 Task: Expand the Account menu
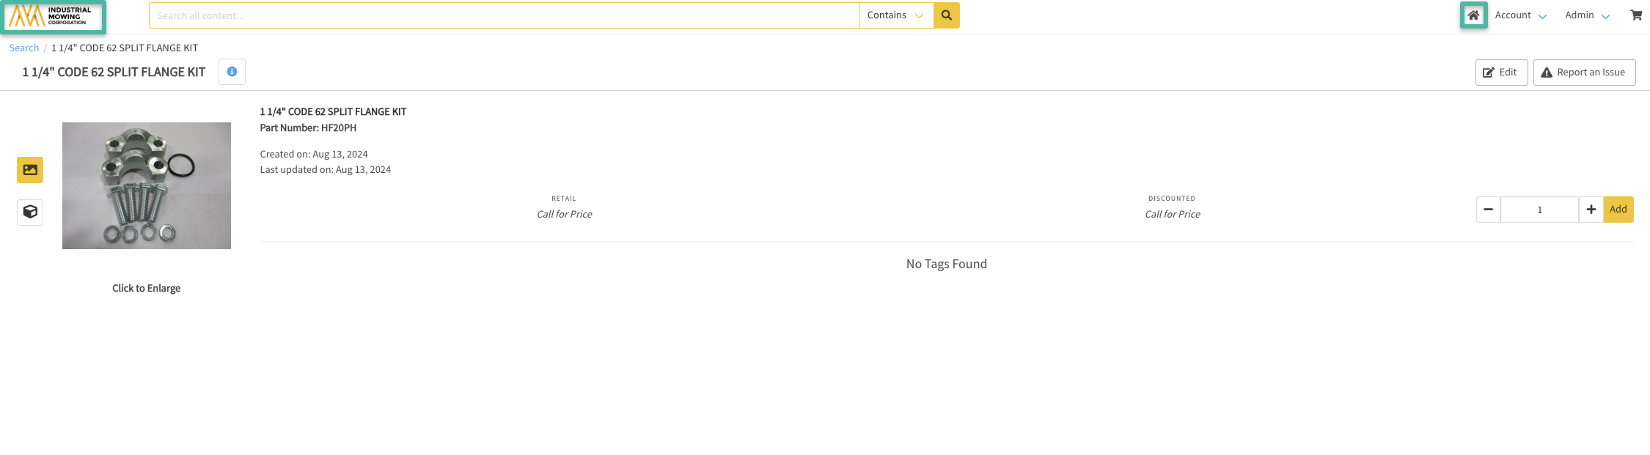(1520, 15)
